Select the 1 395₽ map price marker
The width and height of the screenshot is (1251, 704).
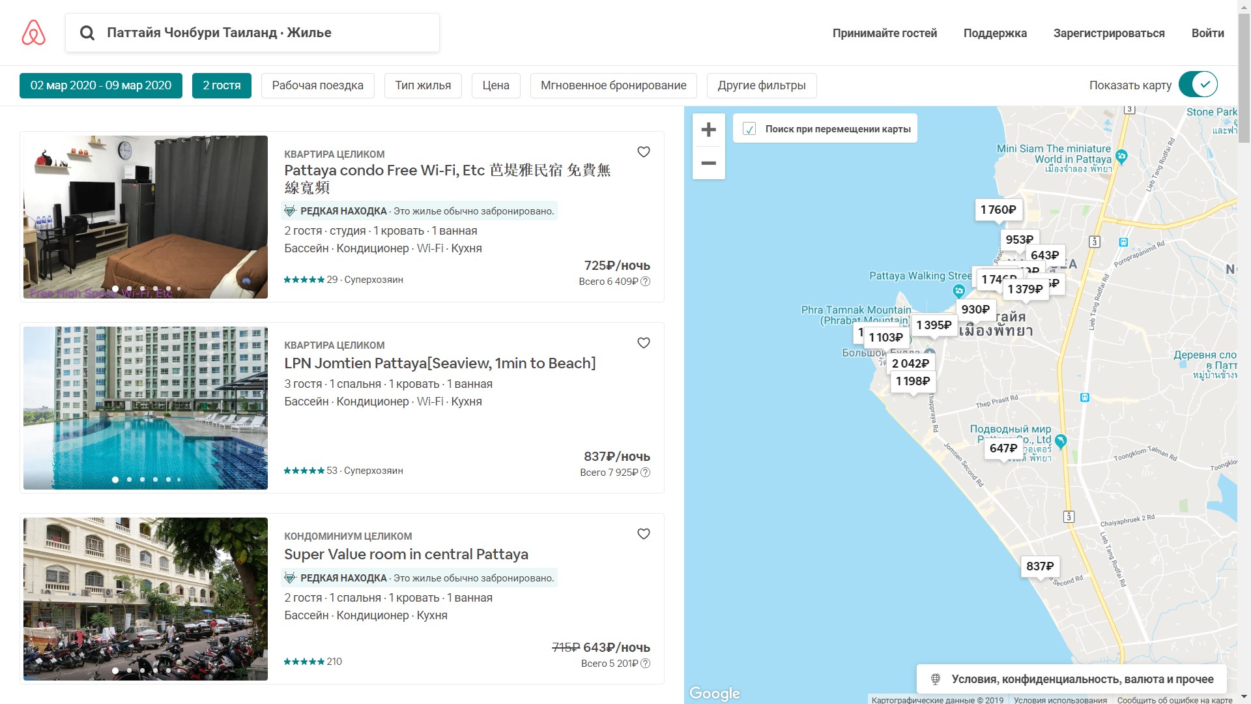(934, 325)
